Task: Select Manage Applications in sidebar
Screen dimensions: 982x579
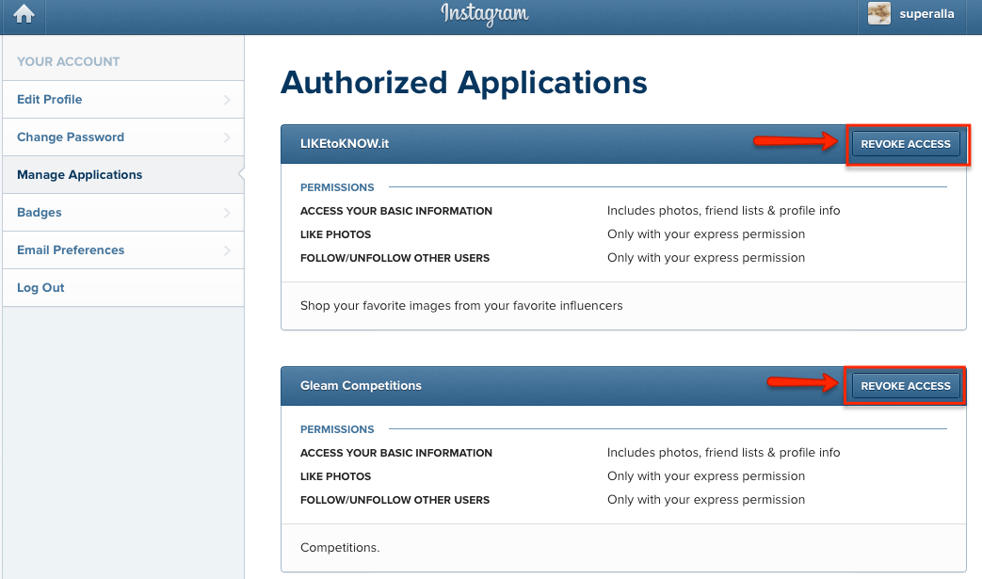Action: [x=80, y=175]
